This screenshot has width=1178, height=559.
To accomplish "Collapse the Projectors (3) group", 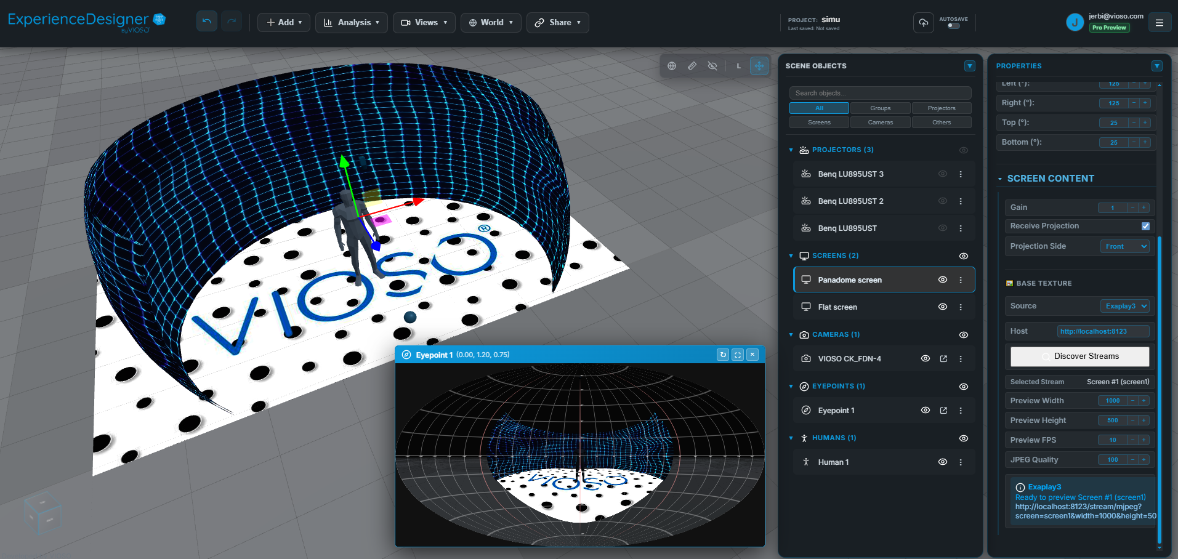I will point(791,150).
